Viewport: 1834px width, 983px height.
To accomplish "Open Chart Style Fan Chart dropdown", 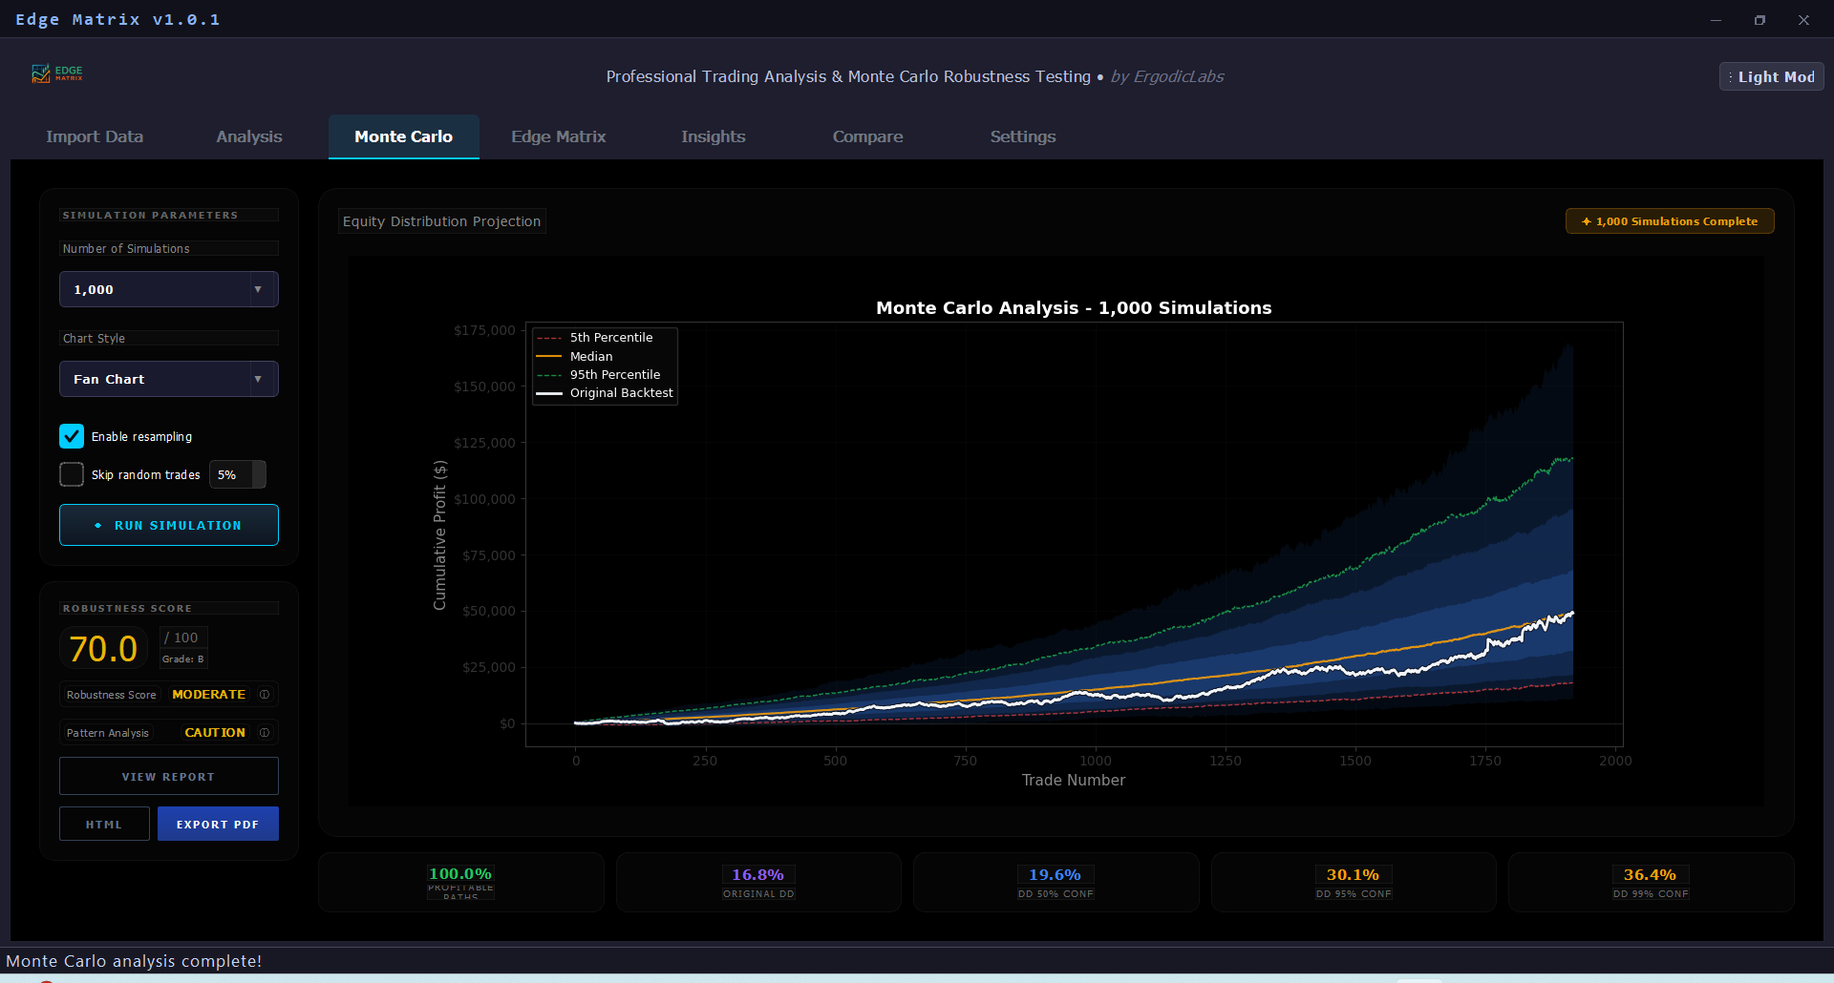I will tap(169, 379).
